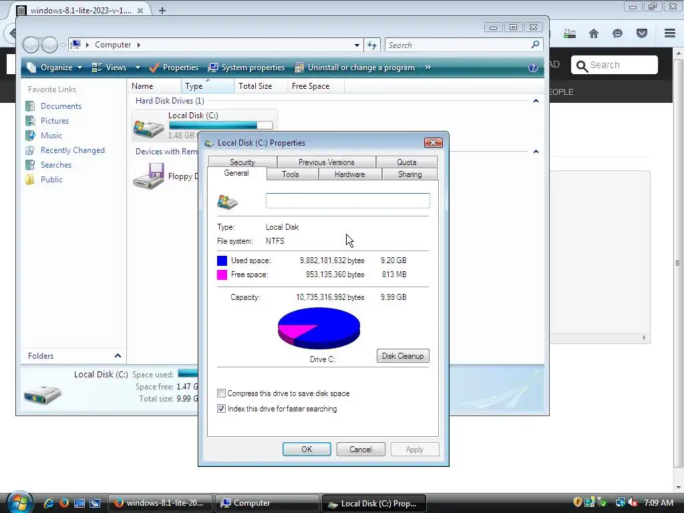
Task: Click the browser smiley chat icon
Action: point(617,33)
